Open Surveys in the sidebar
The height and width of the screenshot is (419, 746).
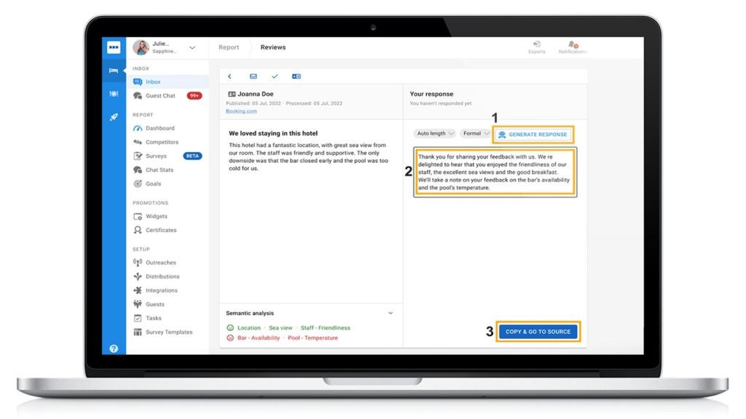156,156
